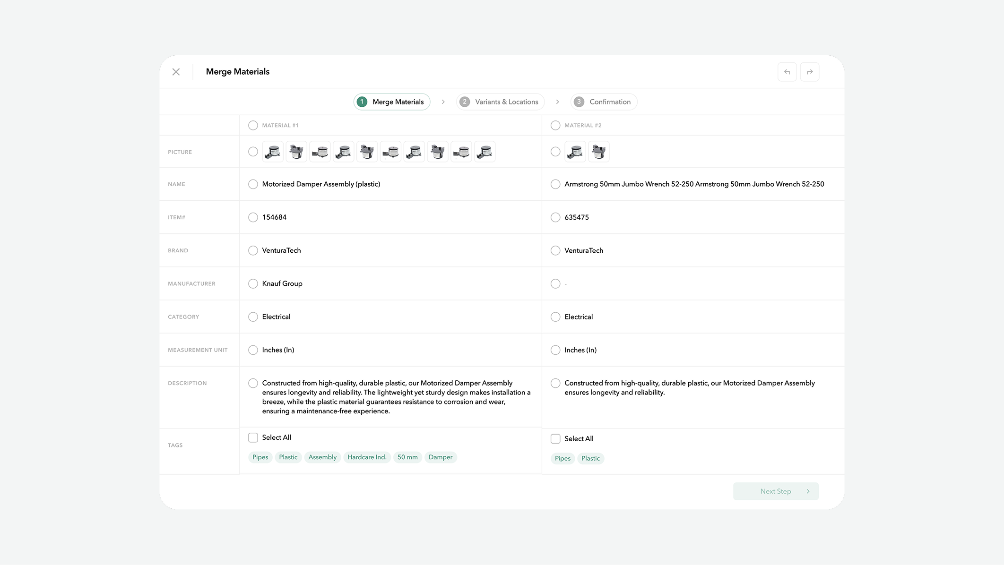Check Select All tags for Material #1
Screen dimensions: 1004x565
coord(253,437)
